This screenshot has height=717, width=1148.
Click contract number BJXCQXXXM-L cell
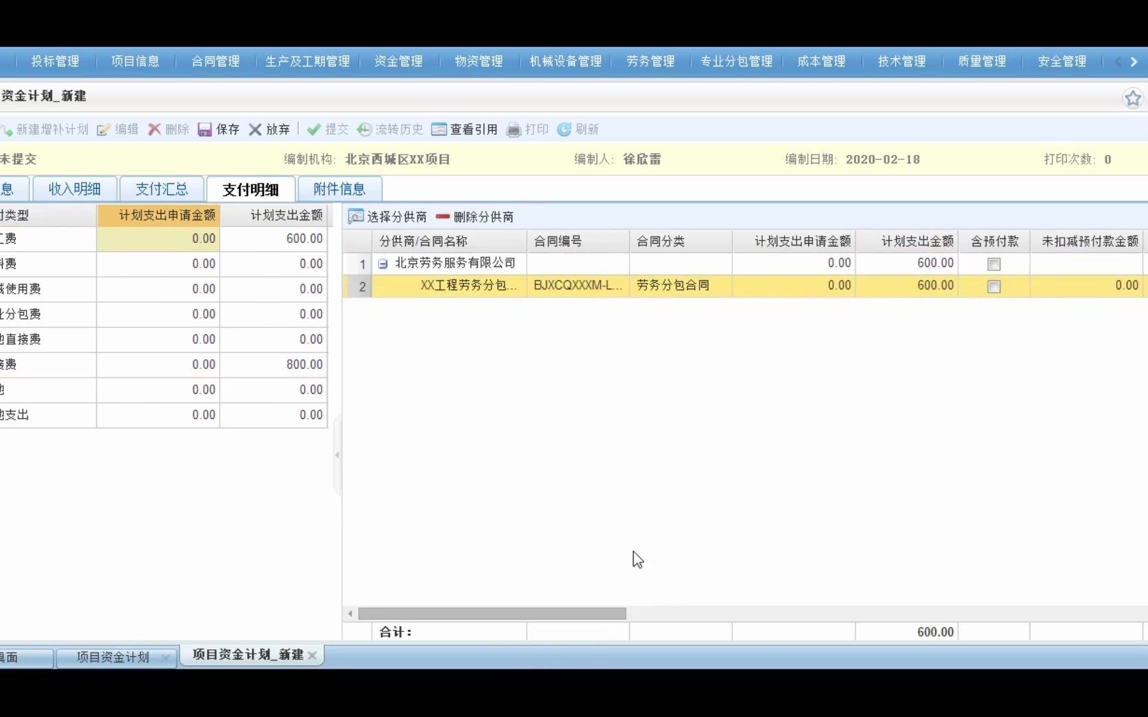(578, 285)
